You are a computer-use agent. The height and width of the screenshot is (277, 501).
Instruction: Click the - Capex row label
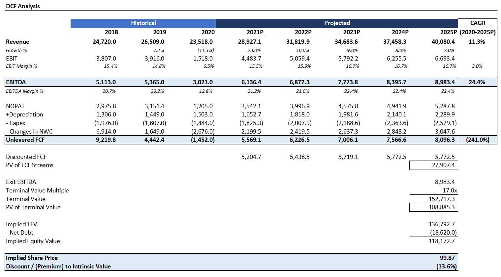click(x=16, y=123)
